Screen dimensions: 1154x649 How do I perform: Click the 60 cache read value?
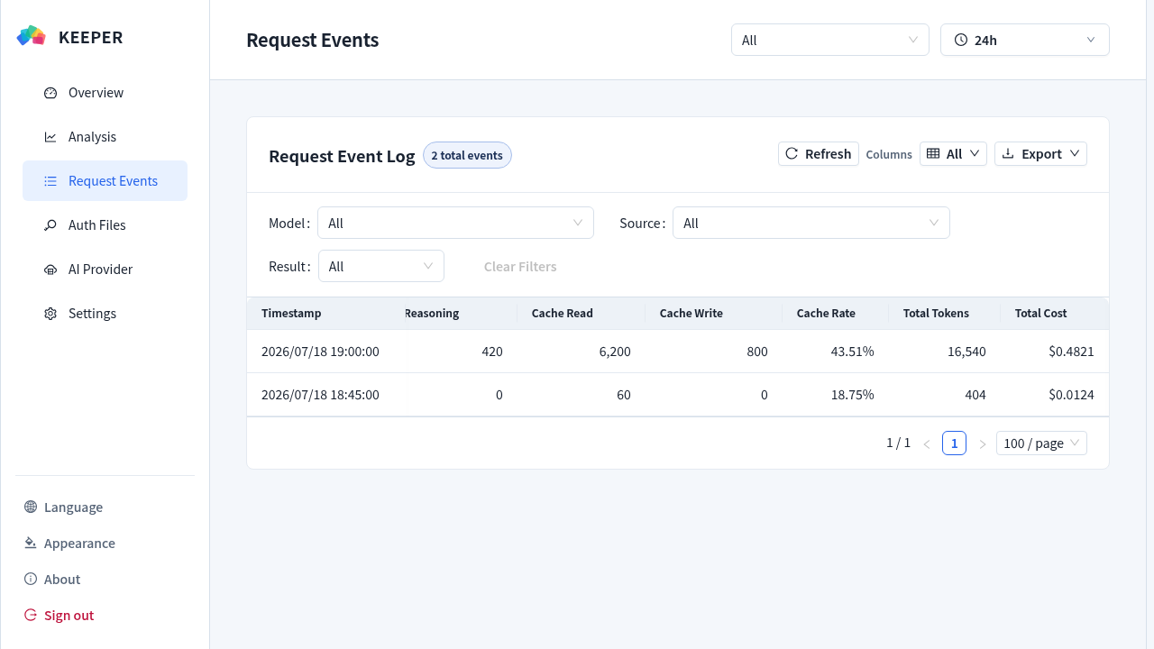tap(624, 395)
